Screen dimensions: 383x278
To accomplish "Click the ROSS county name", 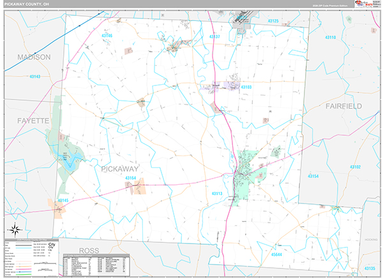I will [x=89, y=251].
